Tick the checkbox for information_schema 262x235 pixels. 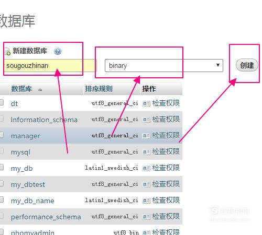pyautogui.click(x=2, y=119)
